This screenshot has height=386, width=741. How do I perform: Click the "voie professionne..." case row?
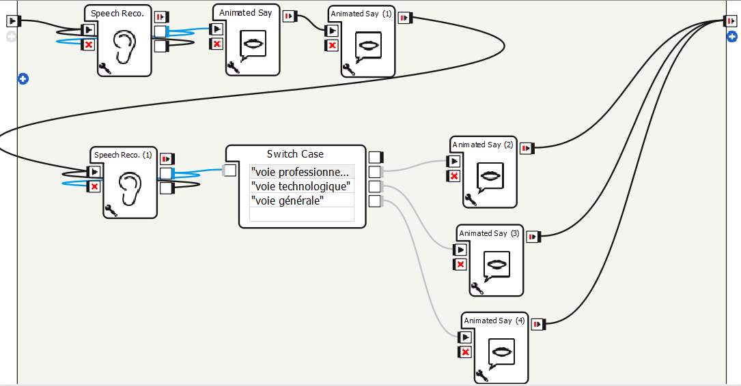click(301, 172)
